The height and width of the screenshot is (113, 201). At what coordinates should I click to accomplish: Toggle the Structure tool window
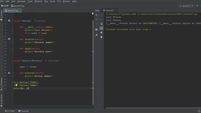[x=1, y=84]
